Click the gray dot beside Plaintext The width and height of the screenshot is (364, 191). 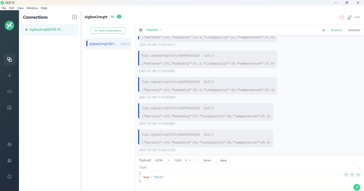click(x=141, y=30)
